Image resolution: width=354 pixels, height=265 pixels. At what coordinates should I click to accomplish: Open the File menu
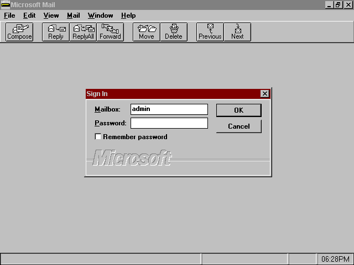click(9, 15)
